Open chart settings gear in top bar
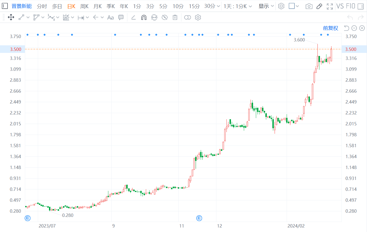The width and height of the screenshot is (367, 232). [x=281, y=6]
